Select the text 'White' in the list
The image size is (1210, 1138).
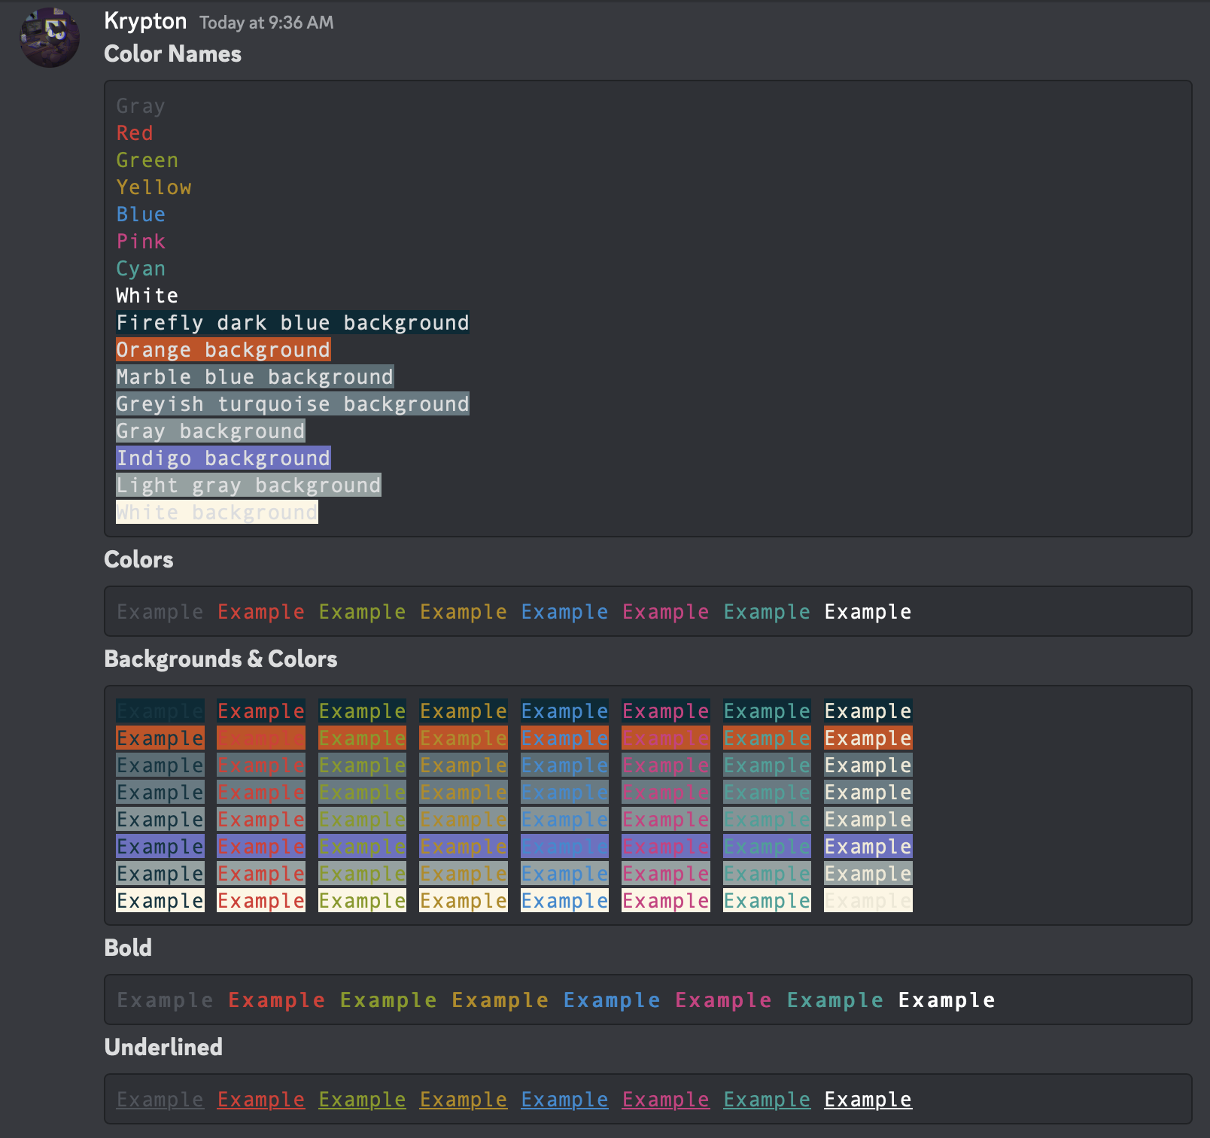pyautogui.click(x=147, y=296)
